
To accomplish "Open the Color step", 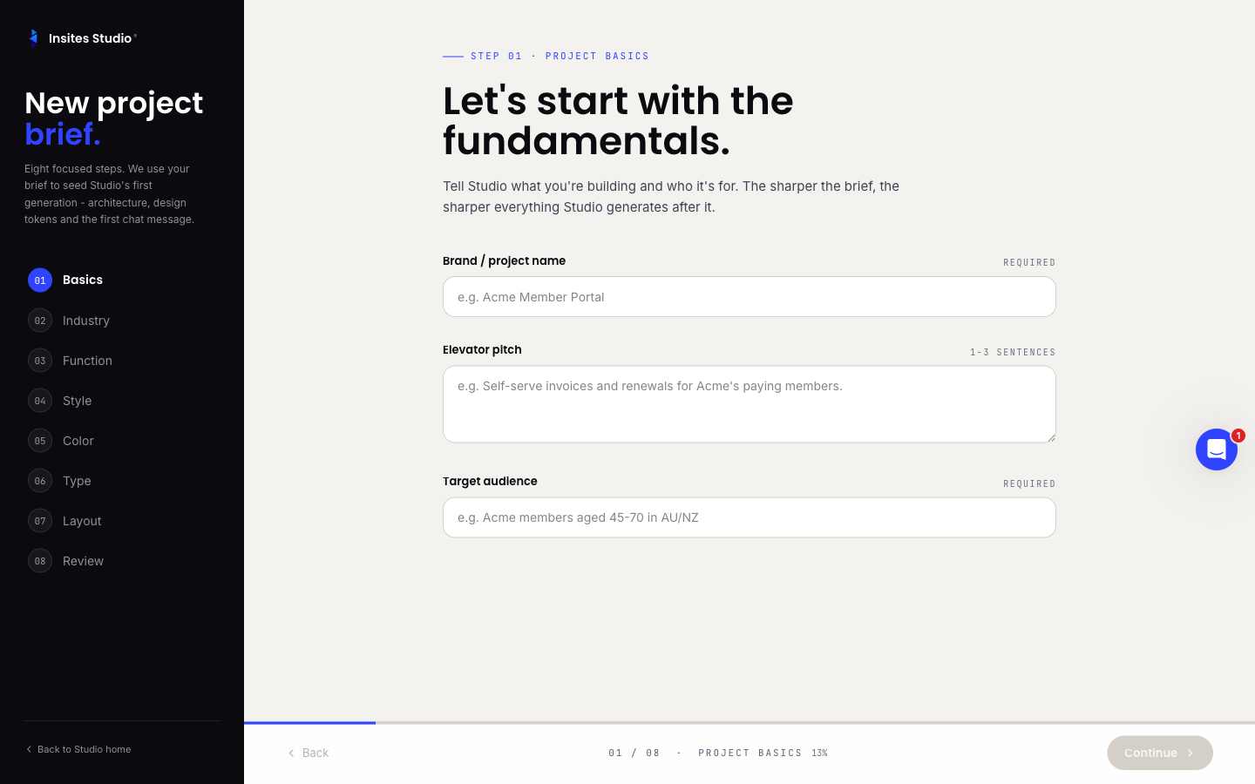I will pos(122,441).
